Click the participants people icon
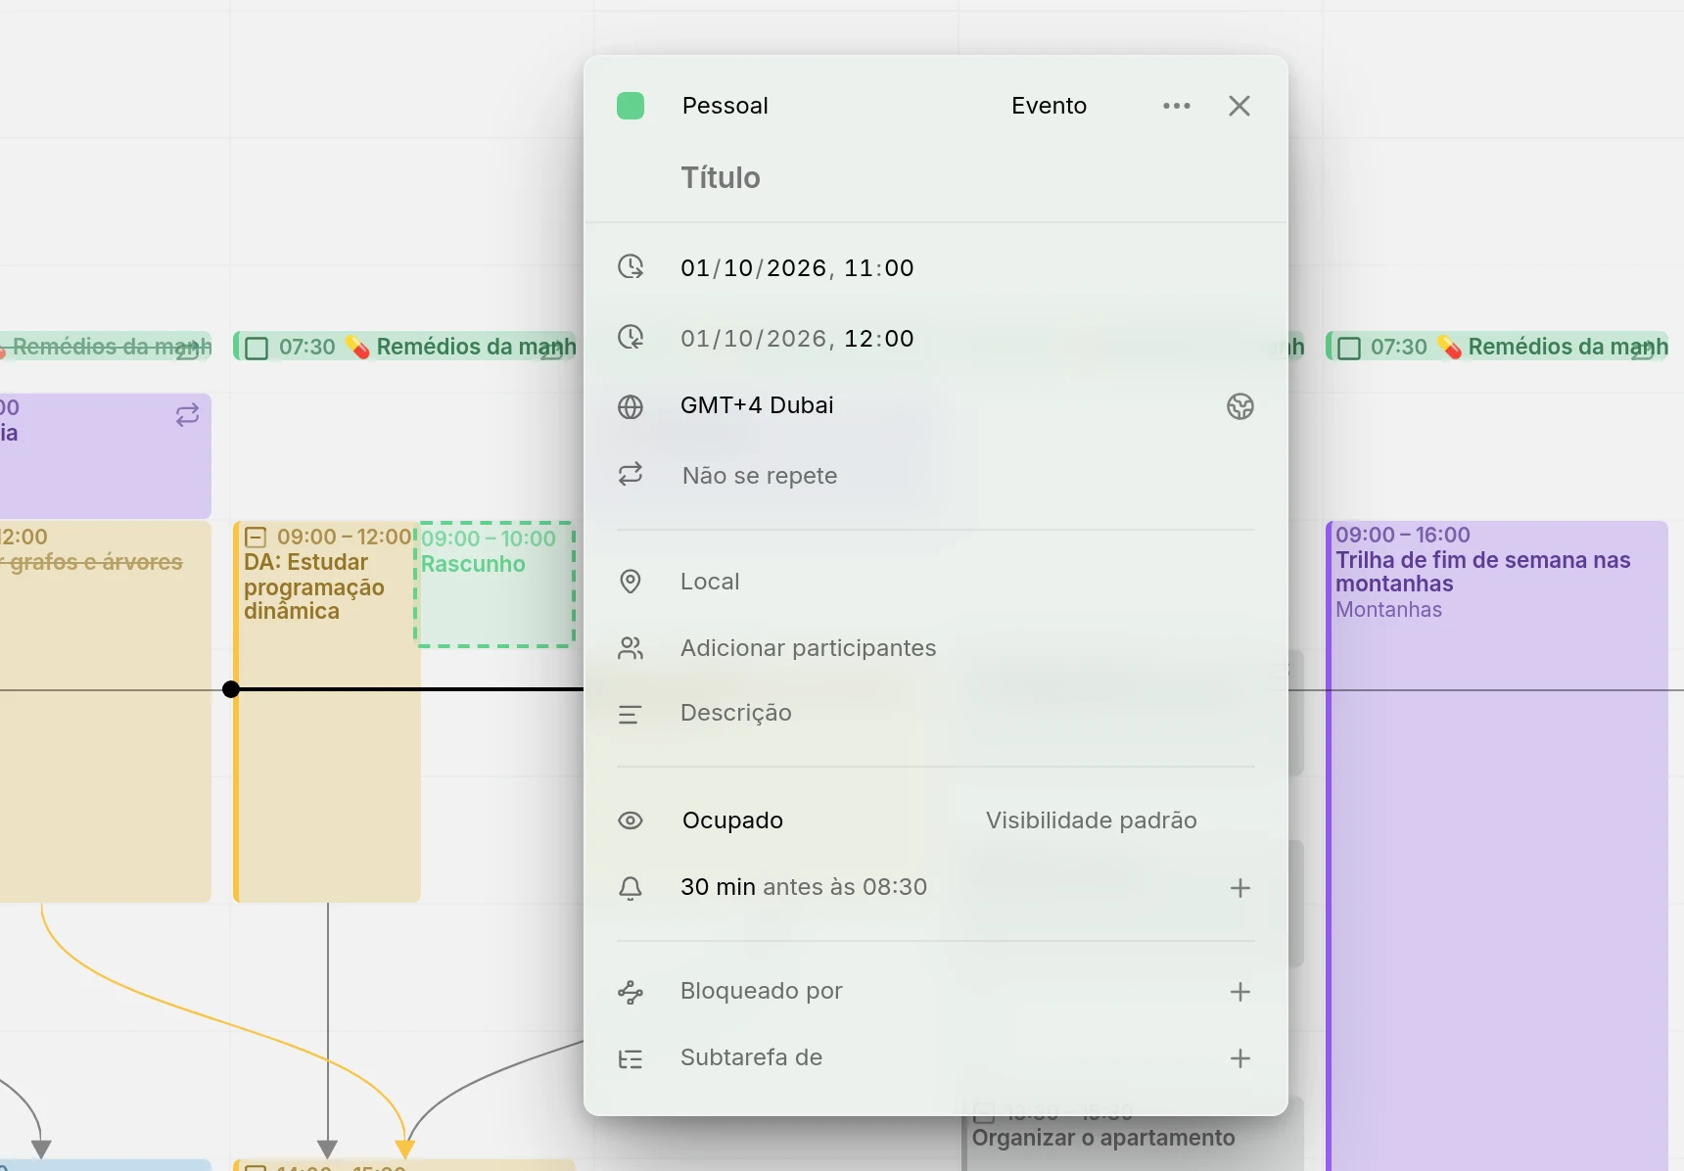The height and width of the screenshot is (1171, 1684). 631,648
